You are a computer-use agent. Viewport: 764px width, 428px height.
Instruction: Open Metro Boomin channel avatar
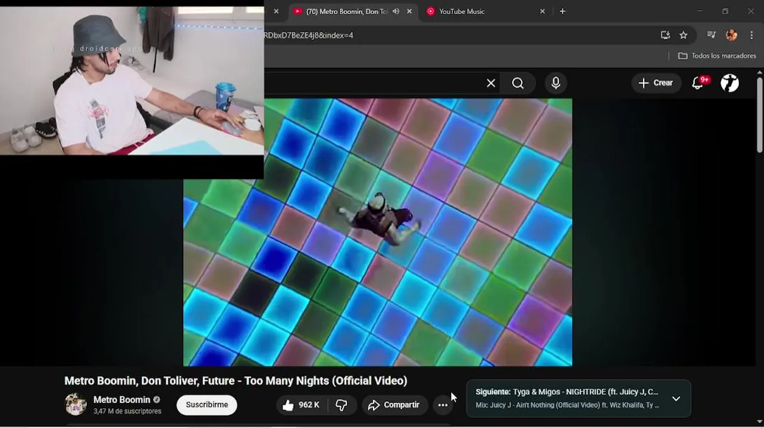[x=76, y=404]
